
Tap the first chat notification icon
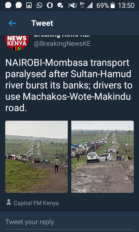point(8,6)
